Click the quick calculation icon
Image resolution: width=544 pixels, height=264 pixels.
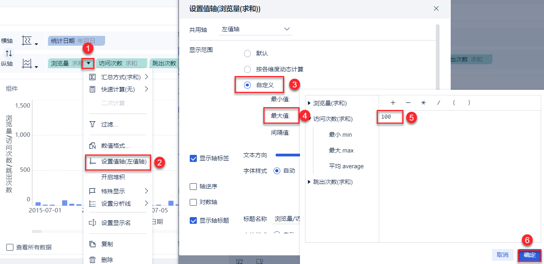point(93,89)
